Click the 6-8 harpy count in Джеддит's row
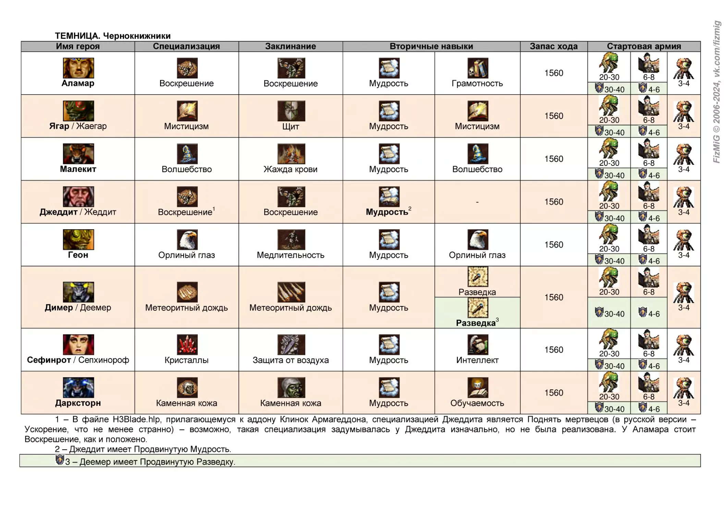The image size is (727, 514). click(649, 206)
